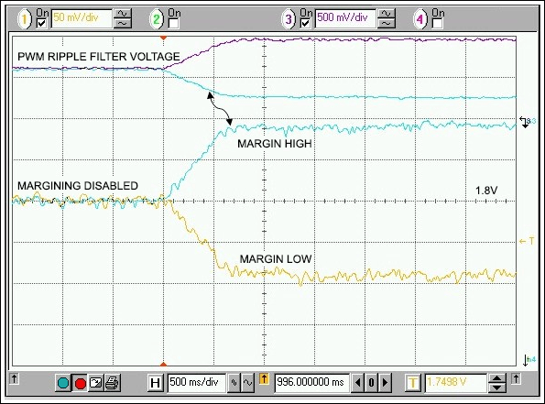This screenshot has height=404, width=545.
Task: Click the H horizontal settings icon
Action: [156, 383]
